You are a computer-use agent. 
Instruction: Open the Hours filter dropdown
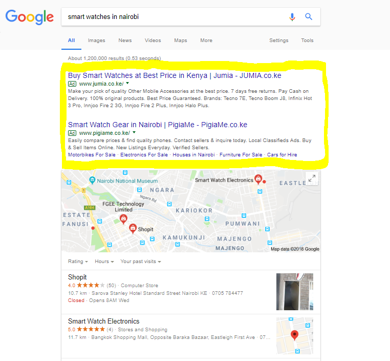[x=104, y=262]
